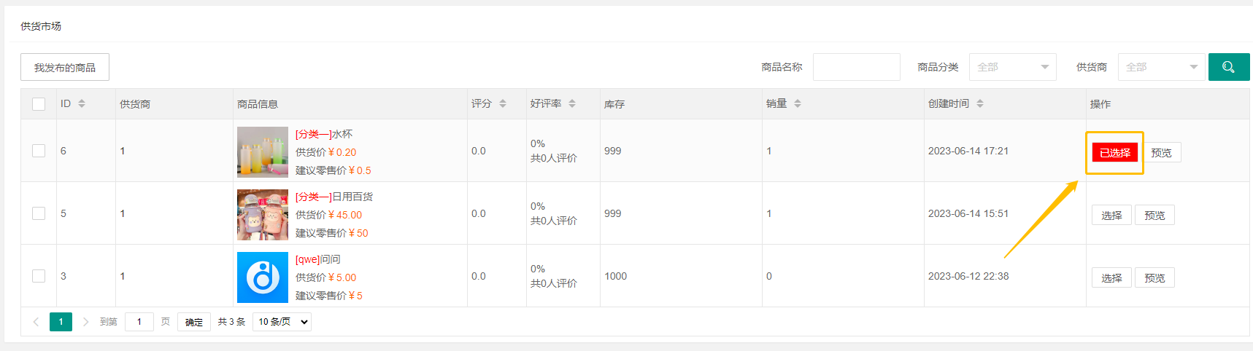The width and height of the screenshot is (1253, 351).
Task: Sort by 好评率 column arrows
Action: pos(572,104)
